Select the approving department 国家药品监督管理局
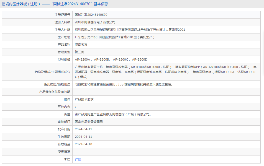The image size is (264, 166). point(89,122)
